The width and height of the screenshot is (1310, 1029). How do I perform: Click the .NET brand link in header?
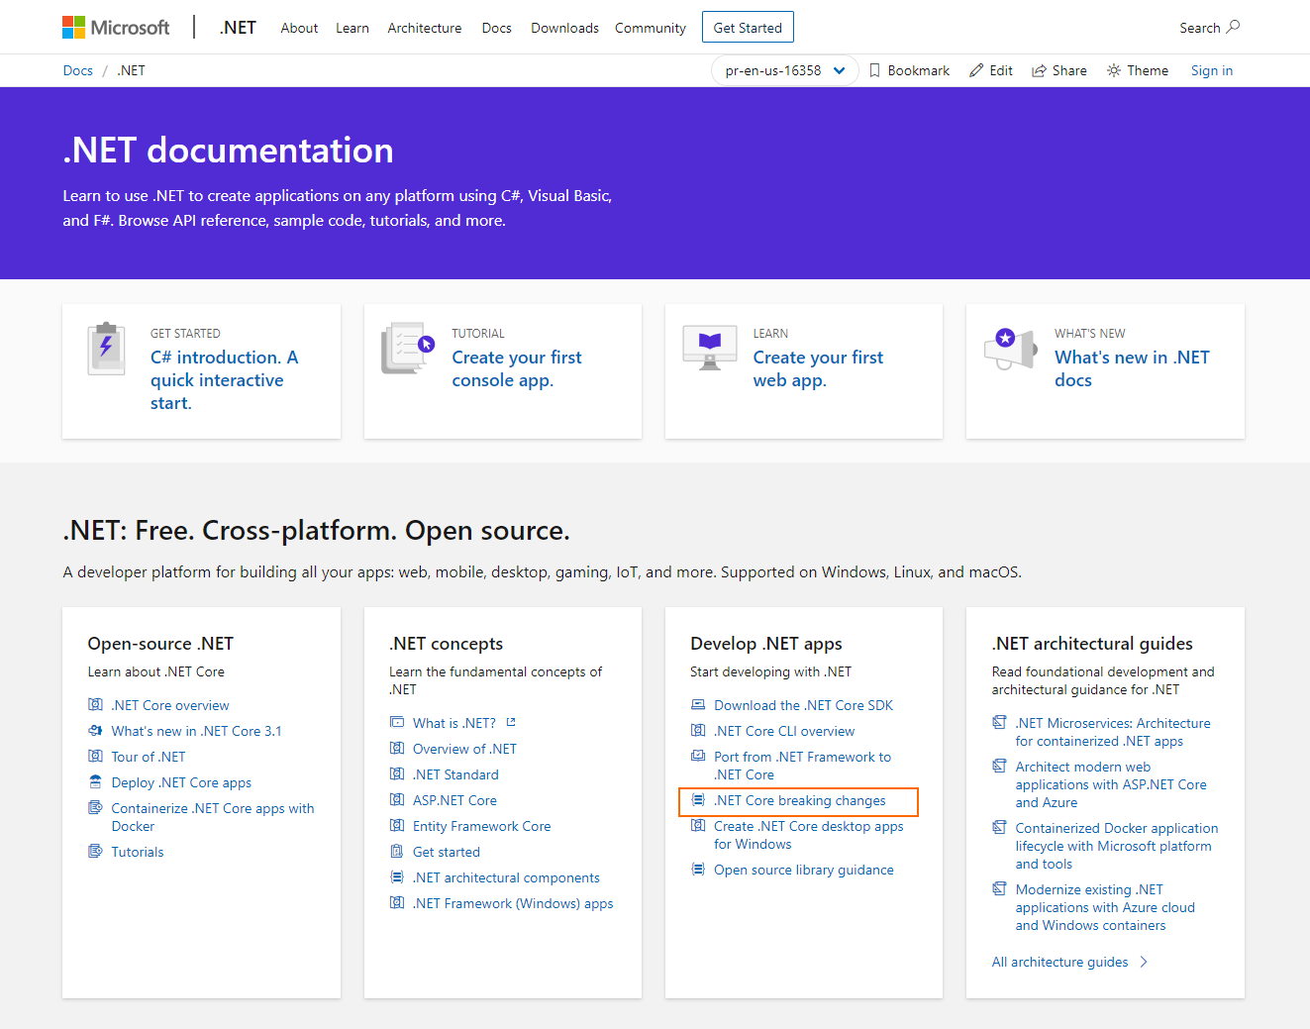(238, 28)
